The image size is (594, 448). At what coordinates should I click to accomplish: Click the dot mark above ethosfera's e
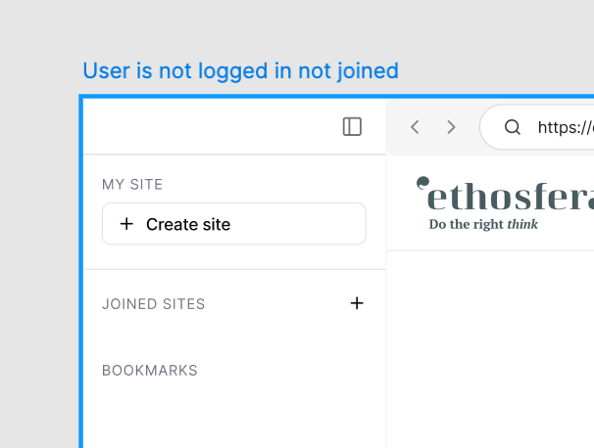point(422,181)
